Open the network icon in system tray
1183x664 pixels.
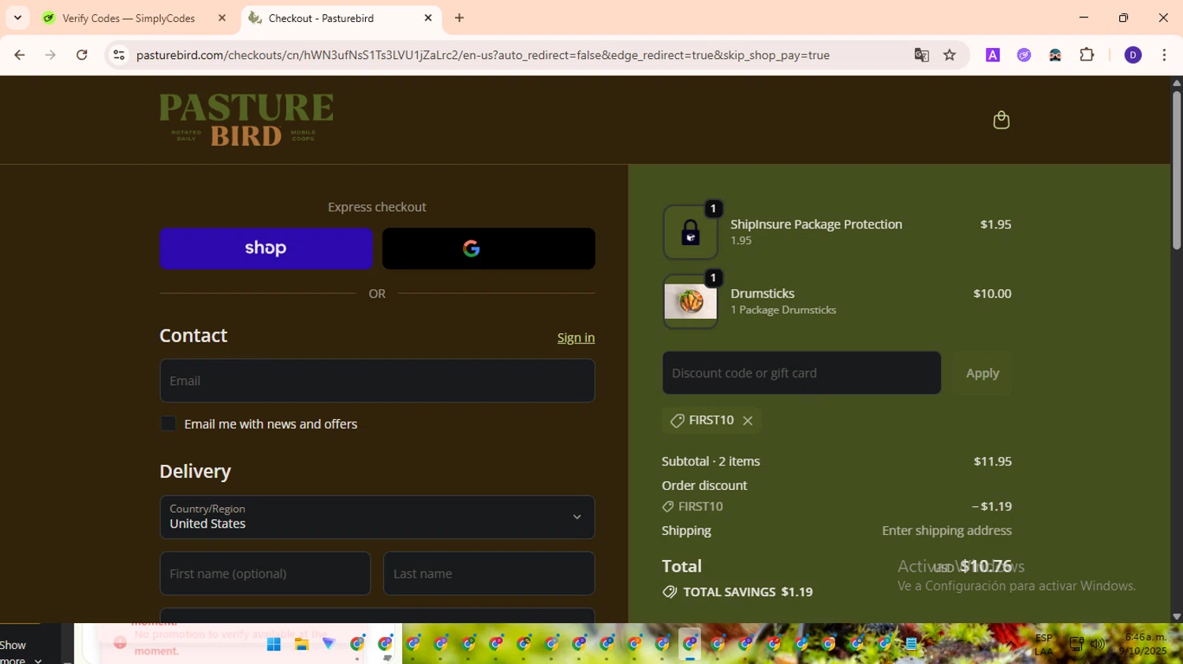(1077, 644)
